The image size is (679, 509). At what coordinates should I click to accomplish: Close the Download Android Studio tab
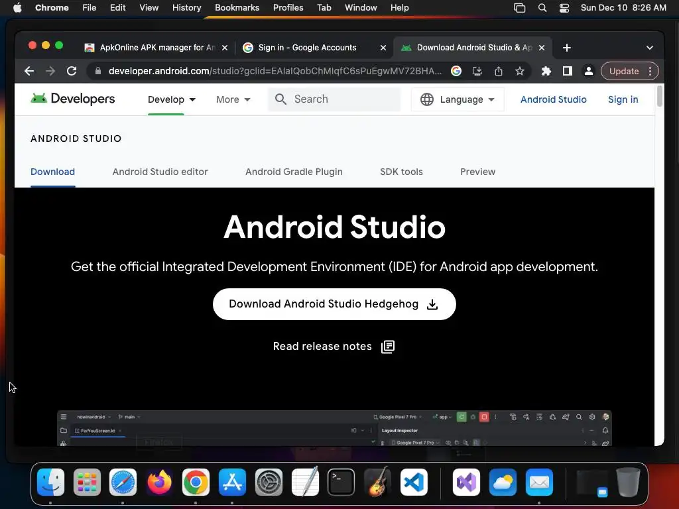542,48
